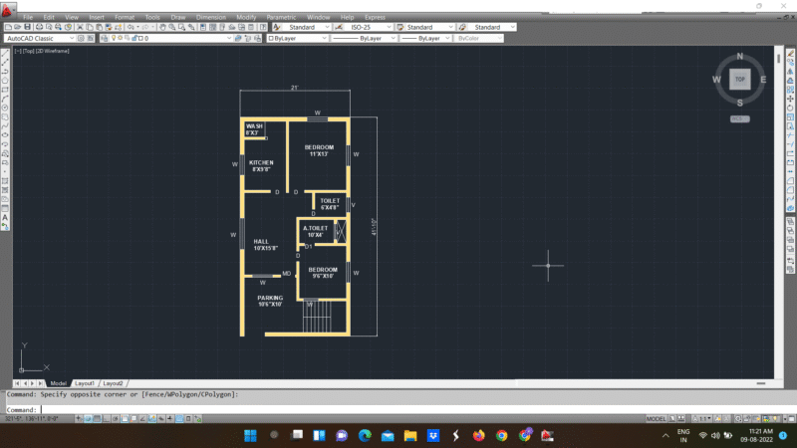Open the Properties palette icon
The height and width of the screenshot is (448, 797).
(x=203, y=27)
